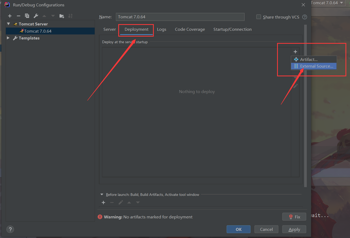
Task: Create new configuration folder
Action: pyautogui.click(x=62, y=16)
